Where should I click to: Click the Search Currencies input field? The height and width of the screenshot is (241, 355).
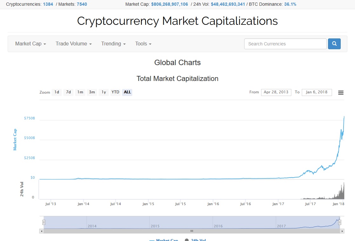(x=285, y=44)
